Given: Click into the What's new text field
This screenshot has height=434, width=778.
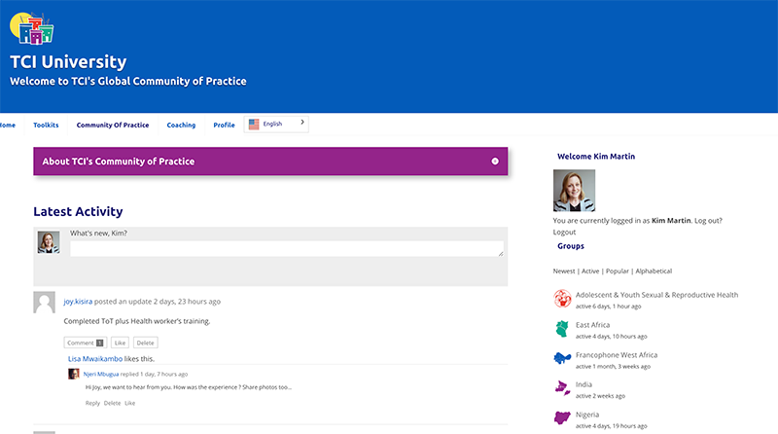Looking at the screenshot, I should (x=286, y=249).
